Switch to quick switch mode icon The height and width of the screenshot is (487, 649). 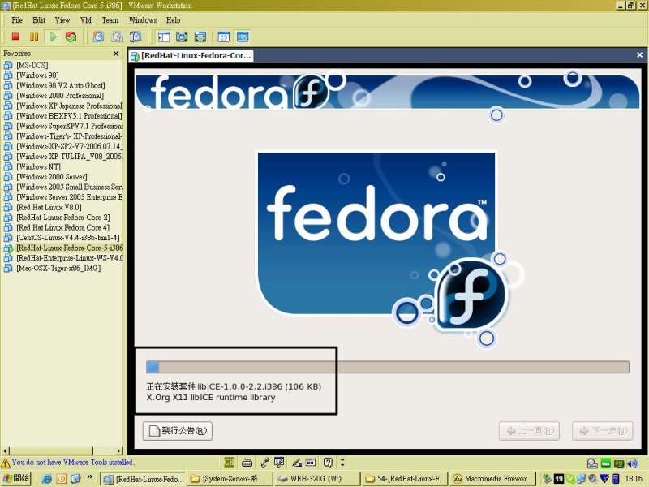[x=182, y=37]
